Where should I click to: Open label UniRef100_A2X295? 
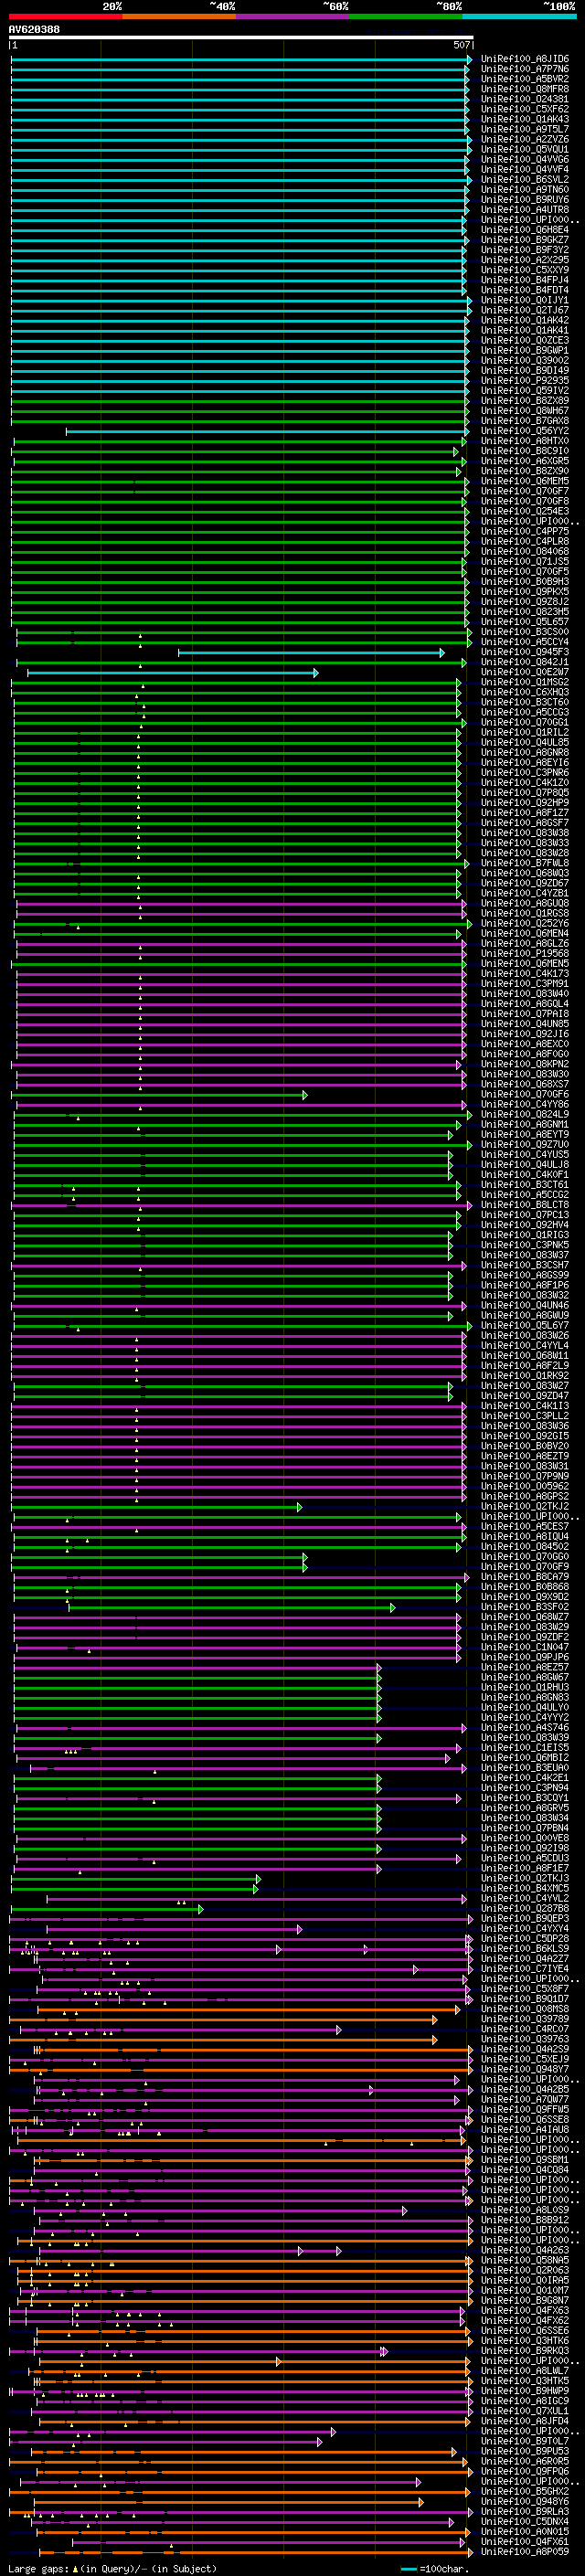tap(525, 260)
